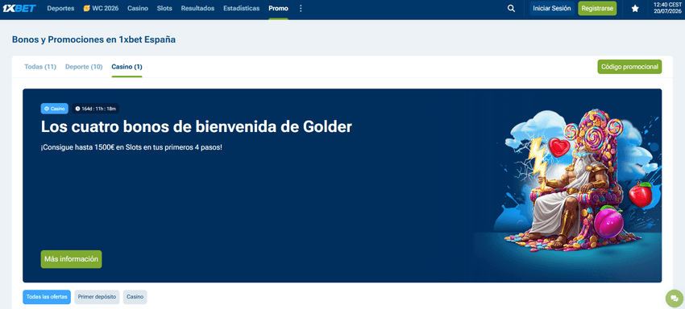Click the Registrarse button

tap(597, 8)
